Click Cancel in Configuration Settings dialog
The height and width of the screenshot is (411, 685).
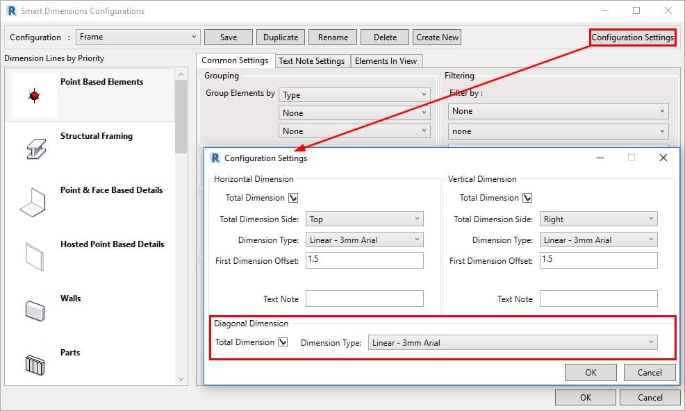coord(650,373)
